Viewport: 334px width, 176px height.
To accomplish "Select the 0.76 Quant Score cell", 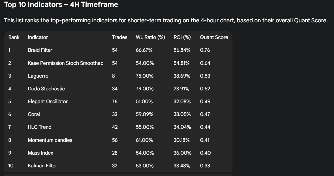I will point(205,50).
